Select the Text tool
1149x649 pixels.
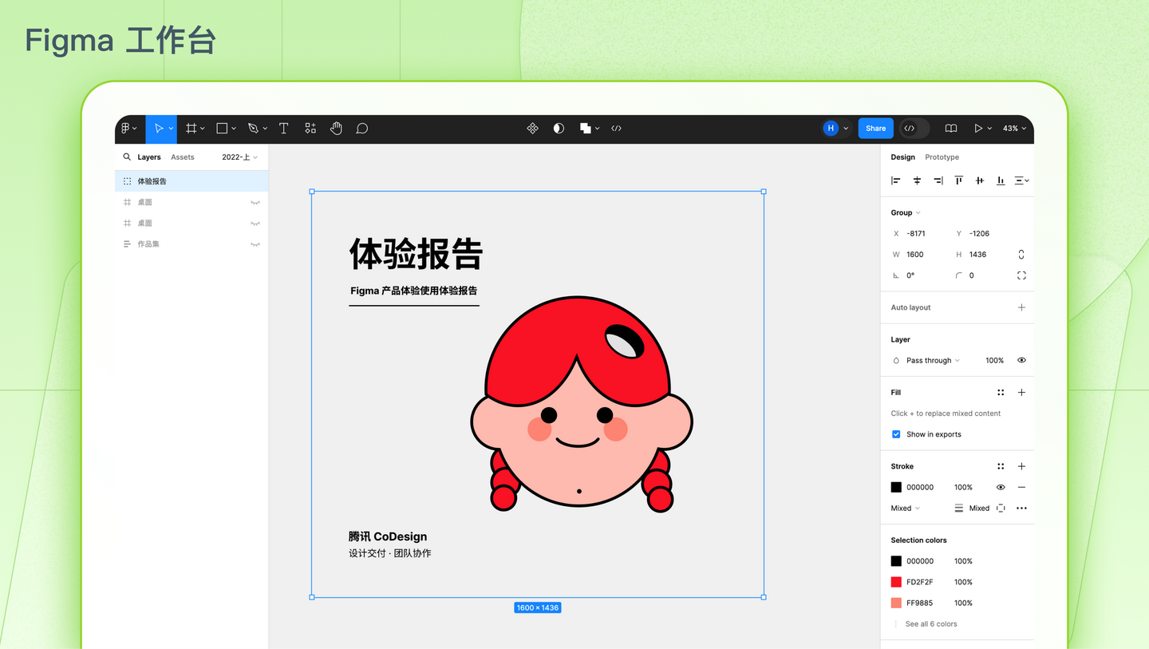click(283, 128)
